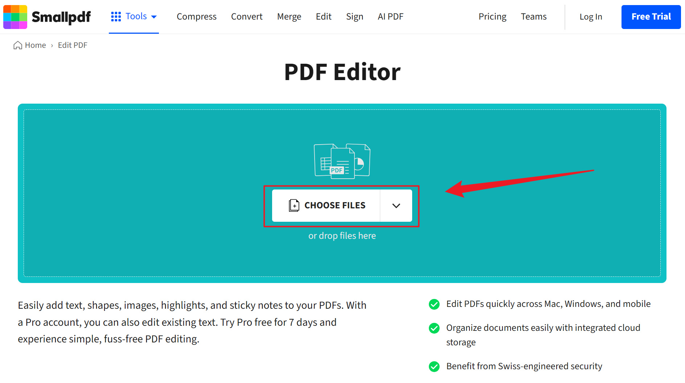Open the Sign menu item
685x383 pixels.
coord(354,17)
